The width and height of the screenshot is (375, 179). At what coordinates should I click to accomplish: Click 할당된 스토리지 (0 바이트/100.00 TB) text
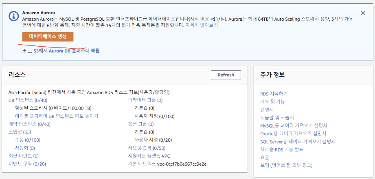click(53, 108)
